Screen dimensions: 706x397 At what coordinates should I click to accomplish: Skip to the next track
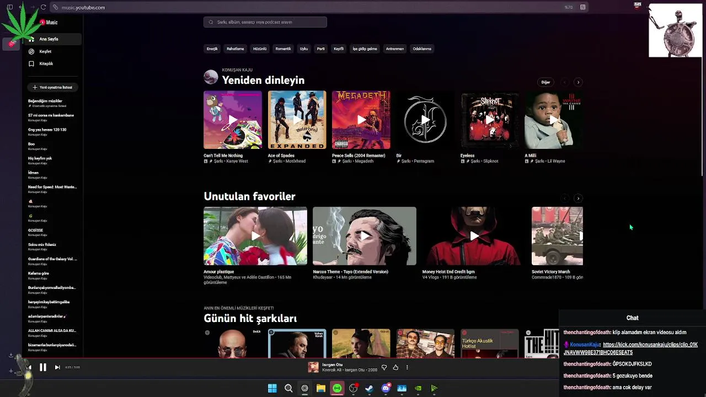(x=57, y=367)
